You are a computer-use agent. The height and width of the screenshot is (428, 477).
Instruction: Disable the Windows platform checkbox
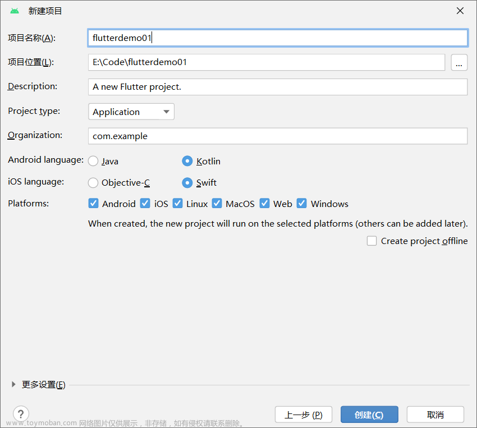coord(302,204)
